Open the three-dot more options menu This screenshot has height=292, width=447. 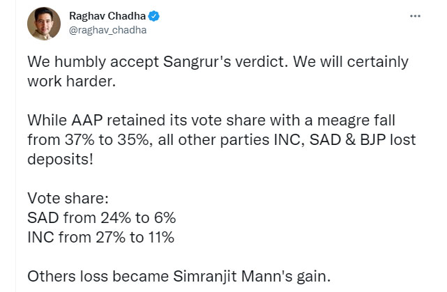pos(415,16)
